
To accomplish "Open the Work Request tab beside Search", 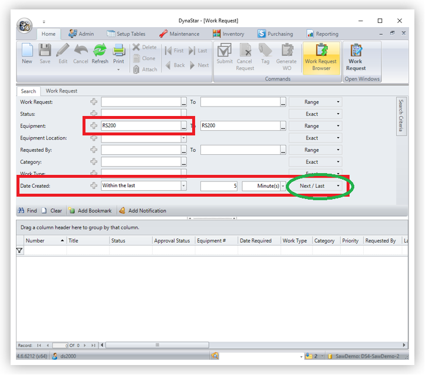I will [x=61, y=91].
